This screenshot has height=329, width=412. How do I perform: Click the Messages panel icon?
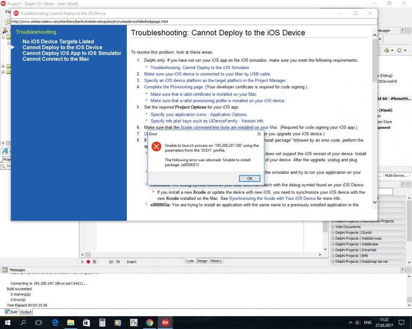5,270
